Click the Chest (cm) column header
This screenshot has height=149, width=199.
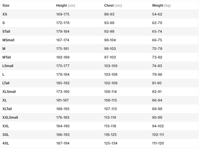[x=113, y=5]
